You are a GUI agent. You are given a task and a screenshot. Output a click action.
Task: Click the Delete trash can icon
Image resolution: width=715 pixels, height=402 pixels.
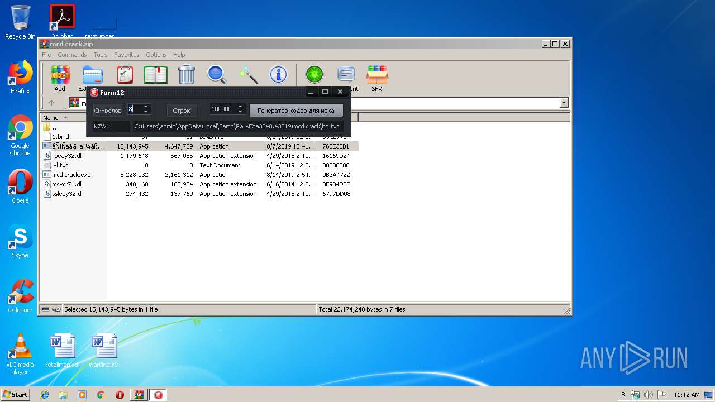click(x=186, y=75)
